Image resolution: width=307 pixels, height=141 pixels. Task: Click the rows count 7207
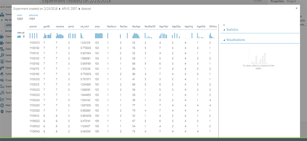(20, 19)
